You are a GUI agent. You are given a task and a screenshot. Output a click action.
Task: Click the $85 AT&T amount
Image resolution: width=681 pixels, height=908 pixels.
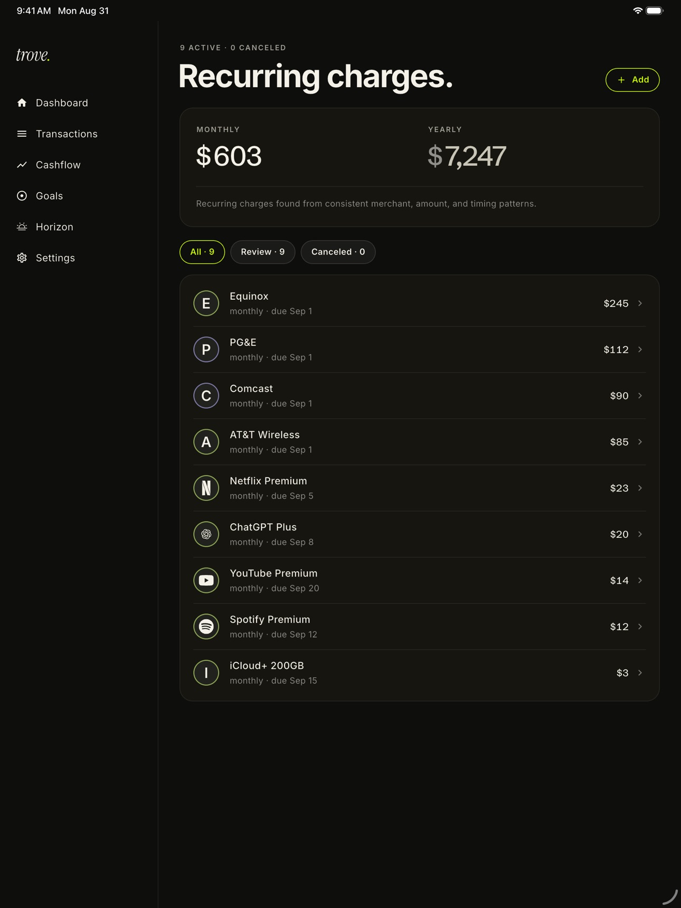(x=619, y=442)
